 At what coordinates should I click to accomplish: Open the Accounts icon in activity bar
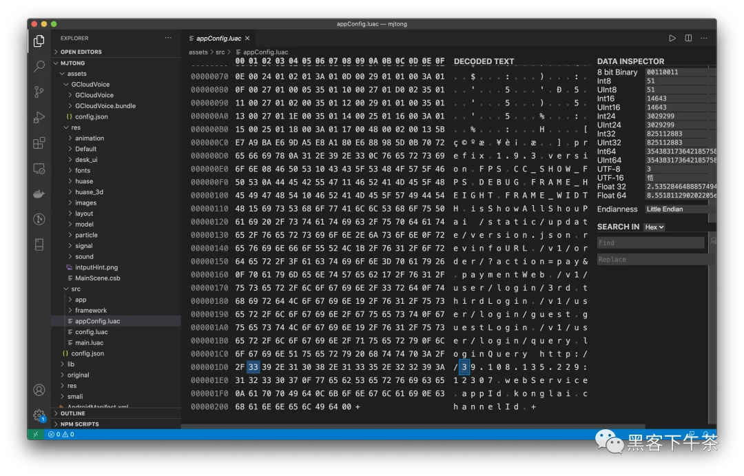pos(39,390)
